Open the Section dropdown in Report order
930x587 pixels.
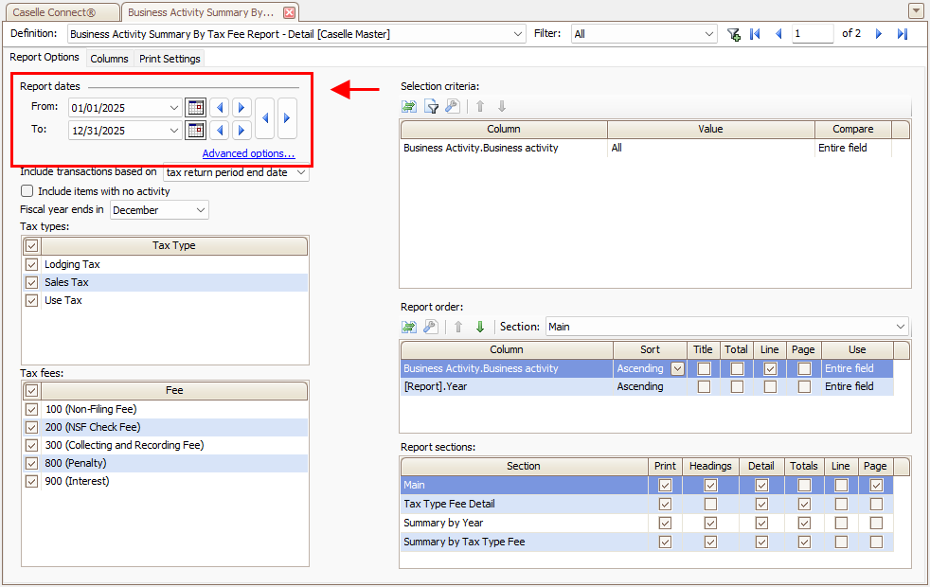click(899, 327)
